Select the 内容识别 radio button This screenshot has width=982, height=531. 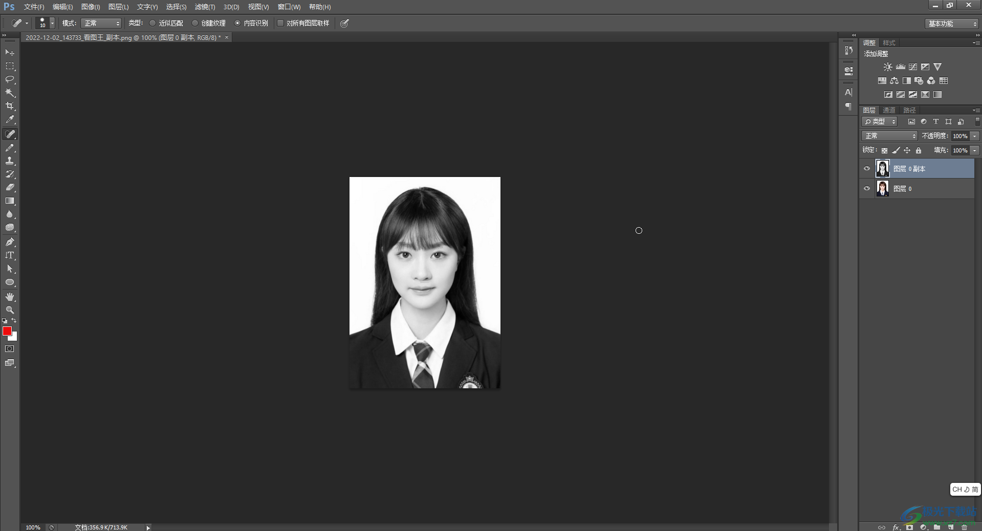pyautogui.click(x=237, y=23)
